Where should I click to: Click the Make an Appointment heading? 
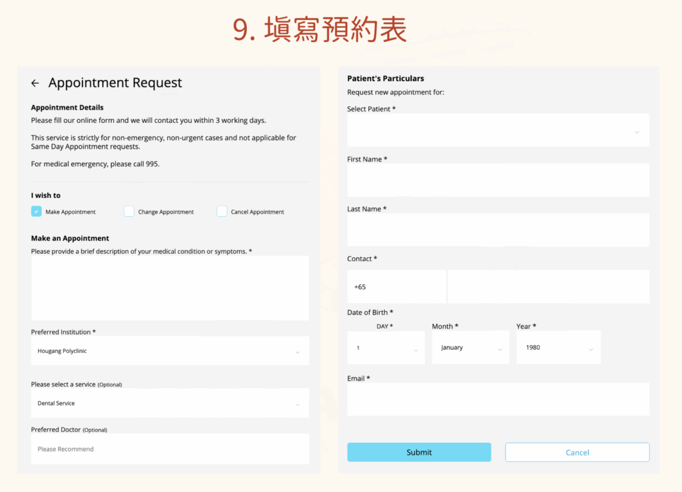click(70, 239)
